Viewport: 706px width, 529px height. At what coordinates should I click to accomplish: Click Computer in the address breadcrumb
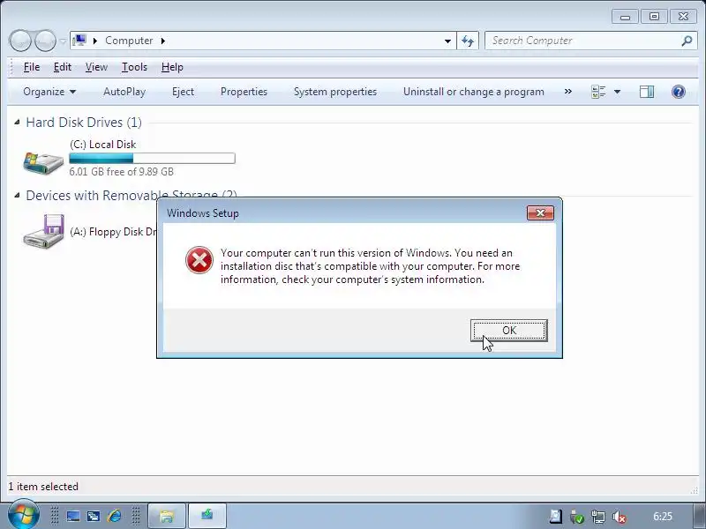coord(129,41)
